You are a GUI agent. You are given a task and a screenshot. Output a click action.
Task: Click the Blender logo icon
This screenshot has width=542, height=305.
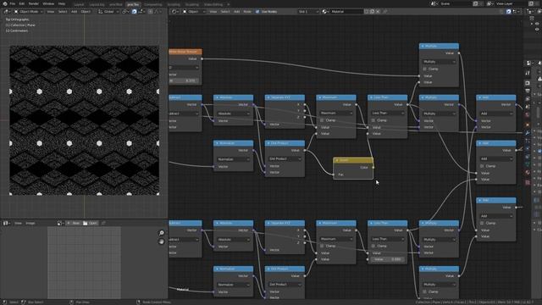pos(5,3)
